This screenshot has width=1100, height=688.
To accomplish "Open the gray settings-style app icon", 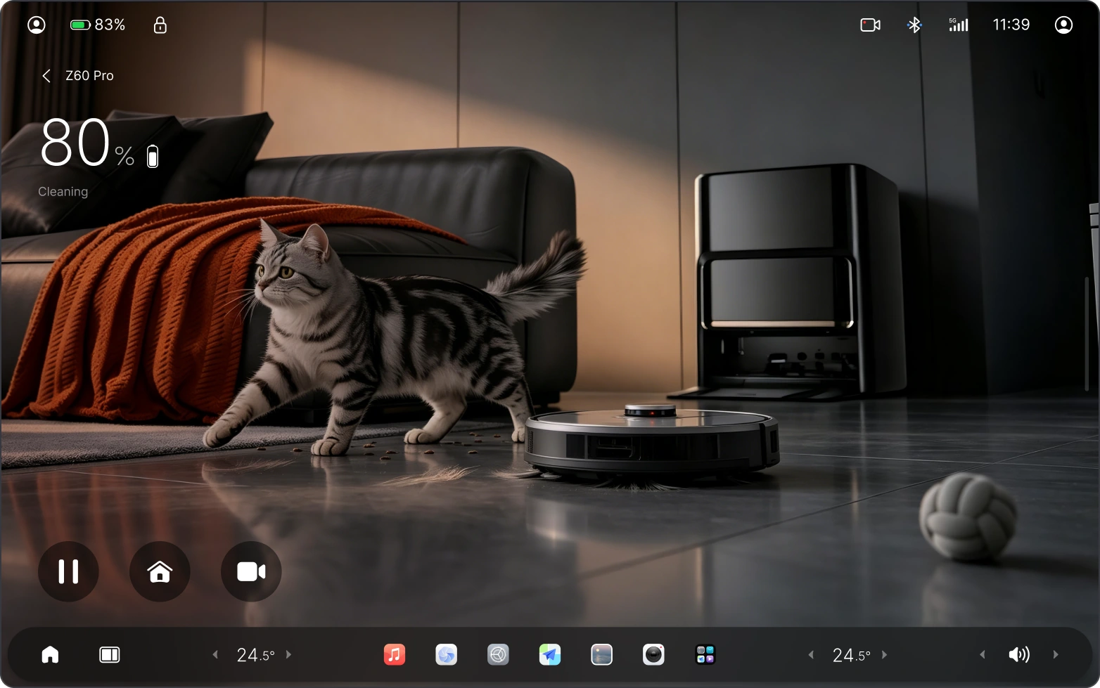I will pos(498,654).
